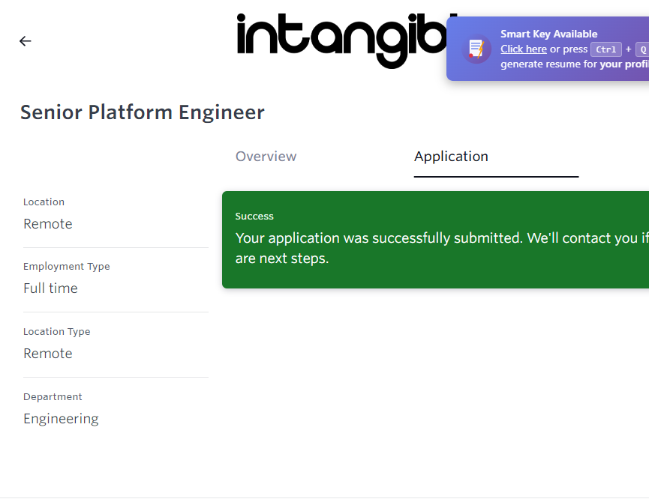The height and width of the screenshot is (502, 649).
Task: Click the Department label
Action: point(53,397)
